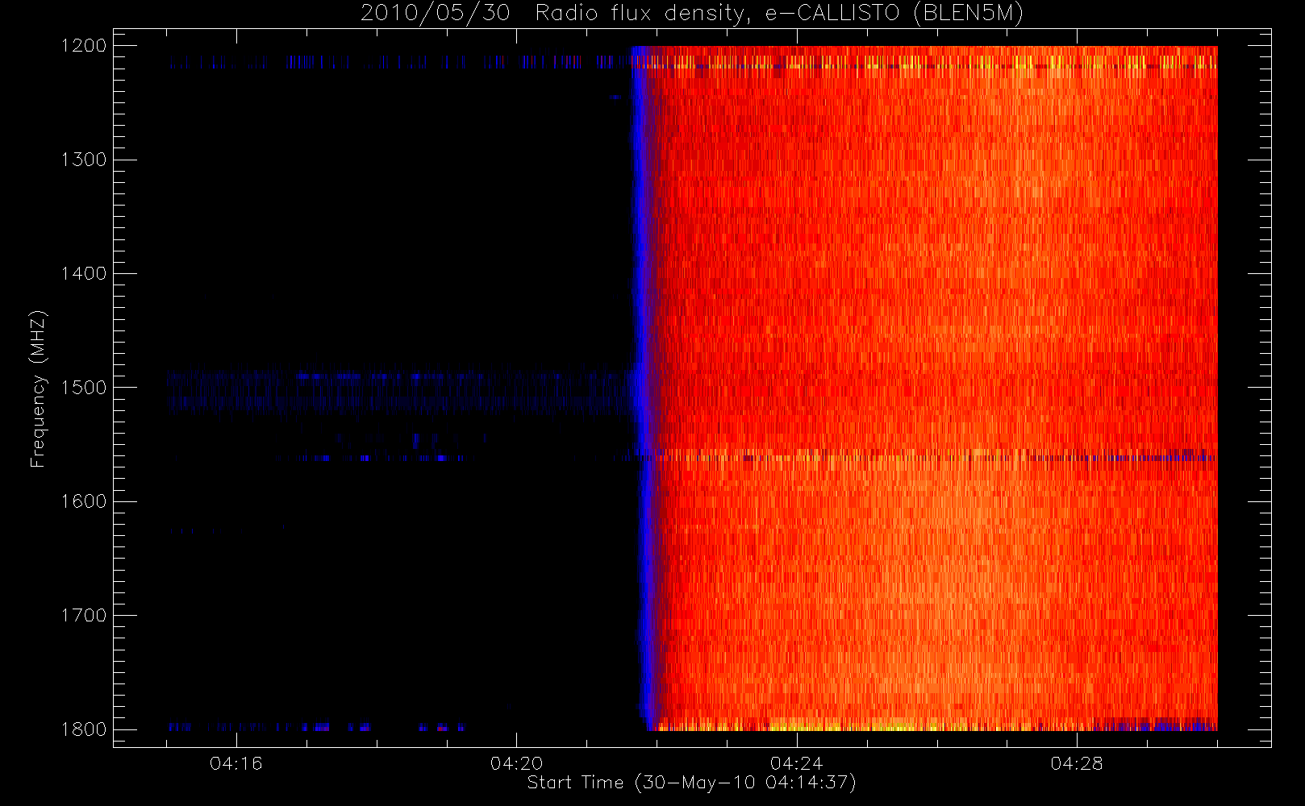Select the 1700 frequency axis label
This screenshot has width=1305, height=806.
[84, 615]
